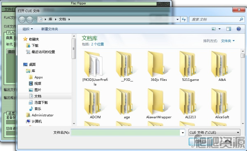Click the arrow after 文档 in breadcrumb
Image resolution: width=247 pixels, height=151 pixels.
tap(69, 19)
